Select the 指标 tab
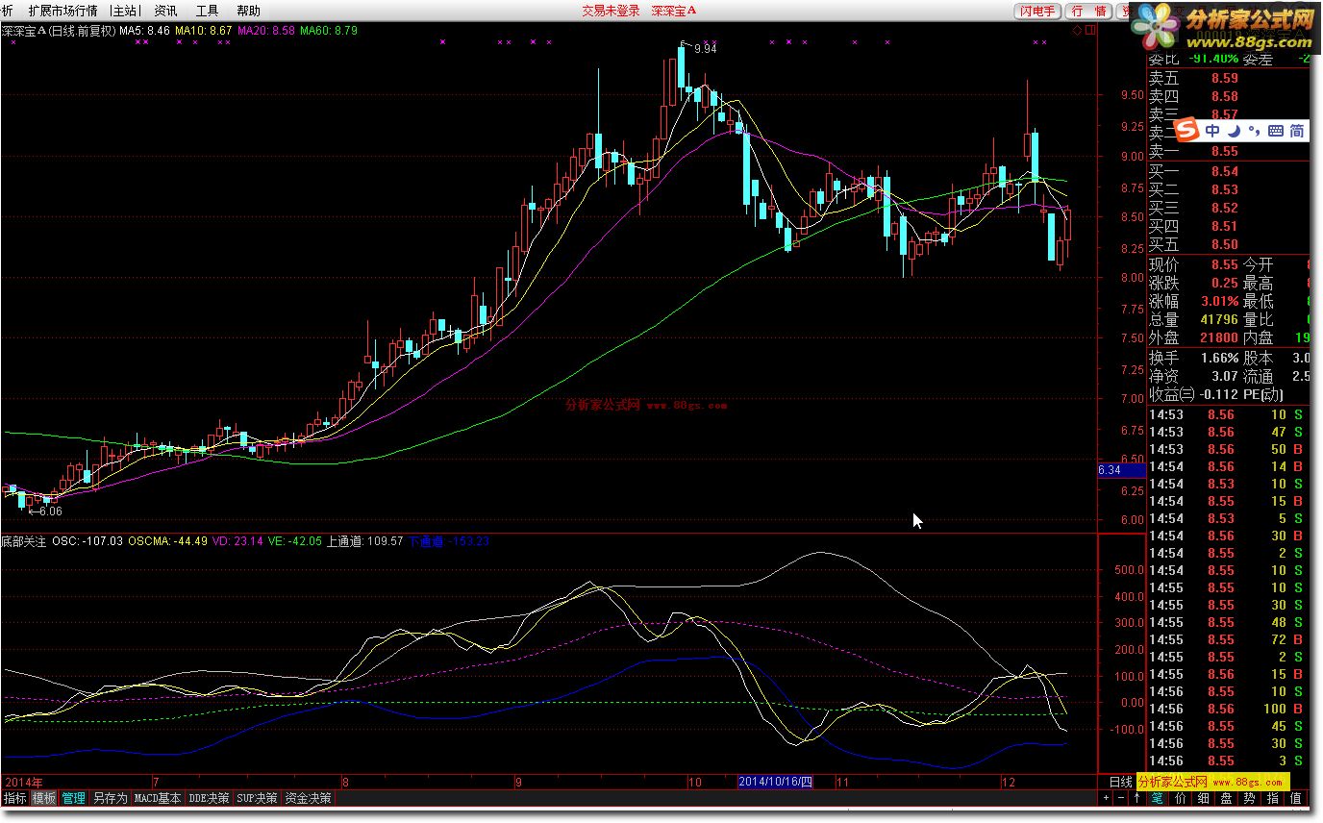 15,798
